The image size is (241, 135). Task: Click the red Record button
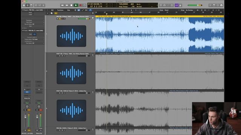tap(80, 5)
